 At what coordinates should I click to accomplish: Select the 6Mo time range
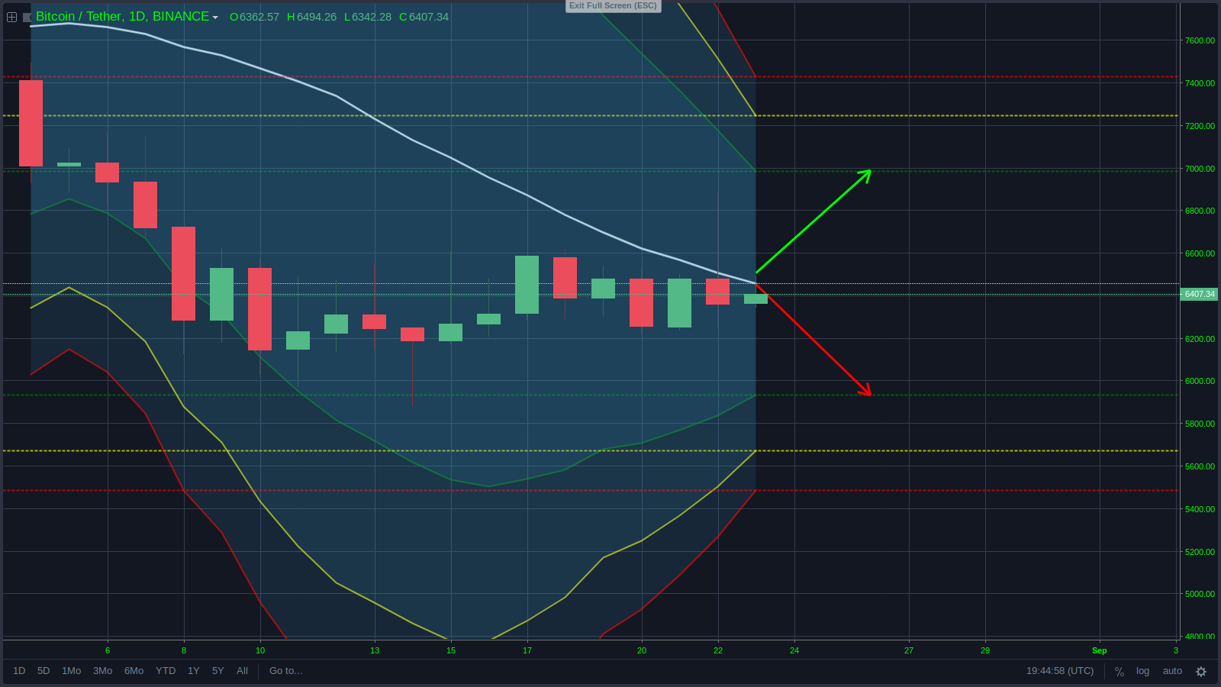[134, 671]
